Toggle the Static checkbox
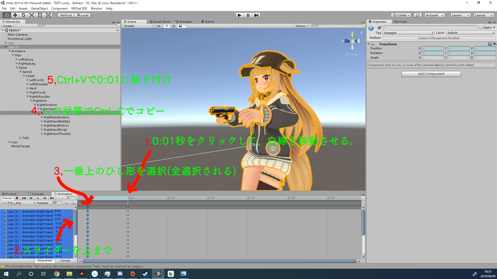Viewport: 497px width, 279px height. pyautogui.click(x=481, y=28)
